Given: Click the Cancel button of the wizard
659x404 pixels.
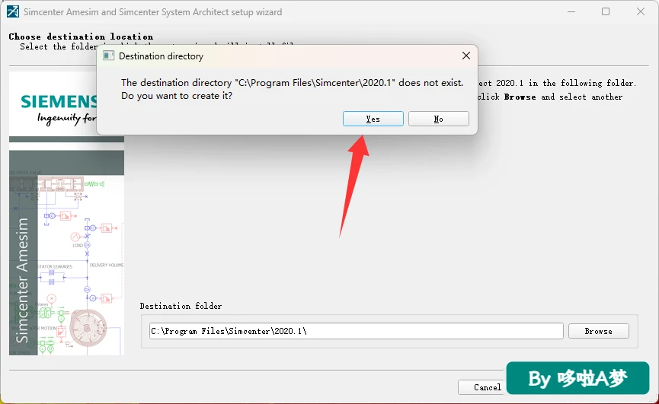Looking at the screenshot, I should [482, 387].
